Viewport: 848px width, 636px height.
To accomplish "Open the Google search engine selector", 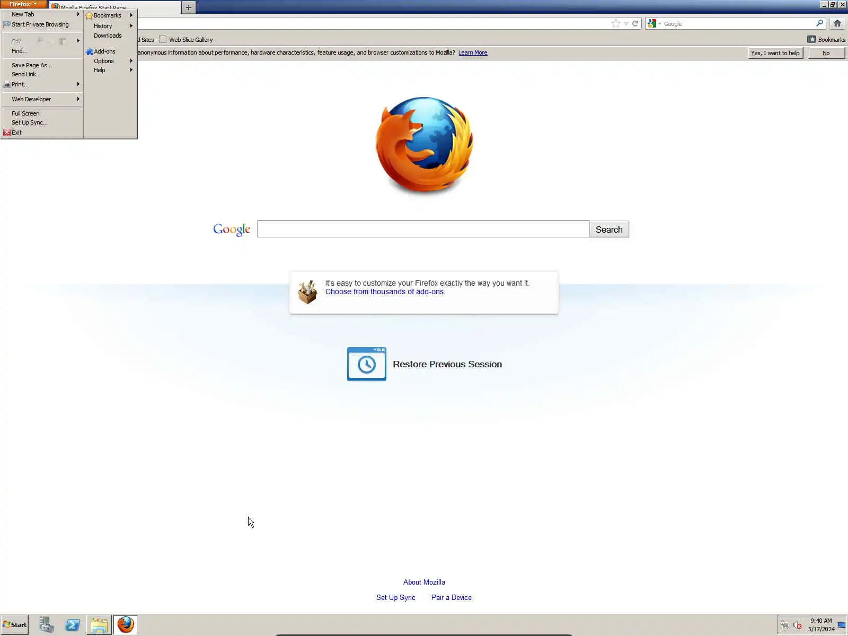I will (x=654, y=23).
